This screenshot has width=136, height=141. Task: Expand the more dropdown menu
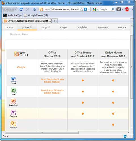click(122, 27)
